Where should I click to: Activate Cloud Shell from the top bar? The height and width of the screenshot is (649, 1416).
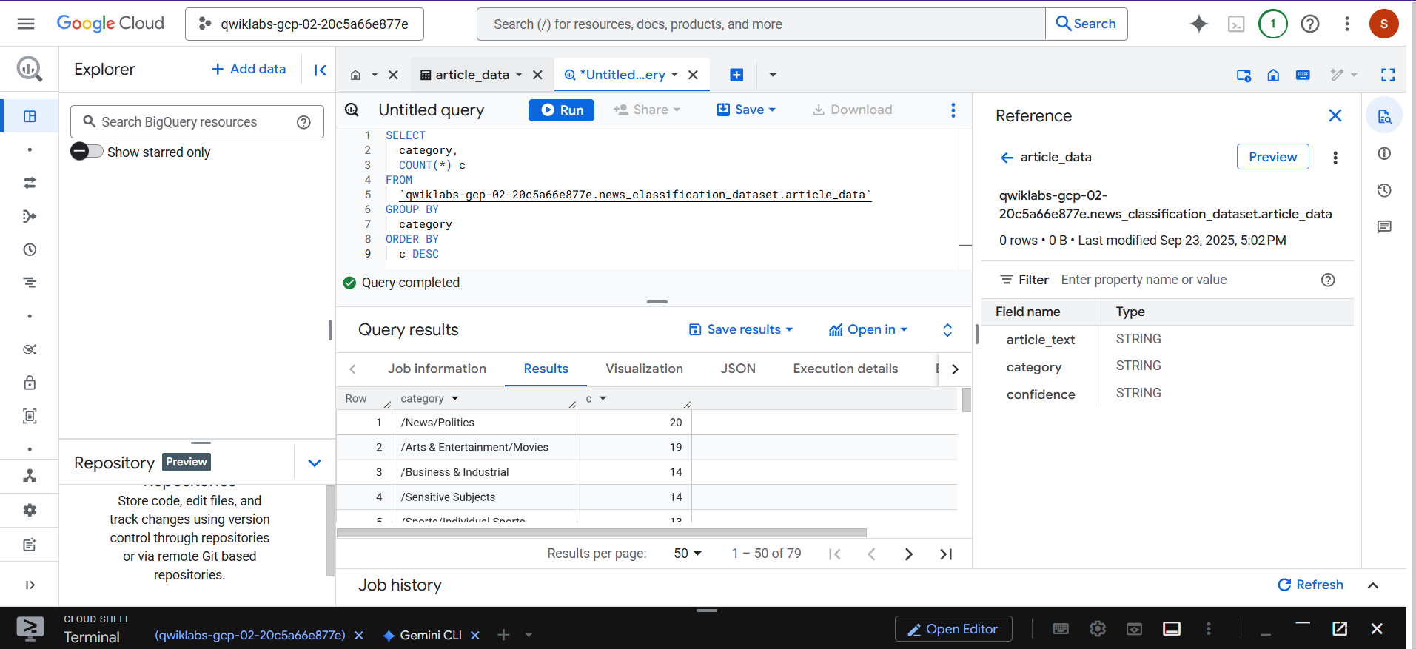(x=1236, y=24)
